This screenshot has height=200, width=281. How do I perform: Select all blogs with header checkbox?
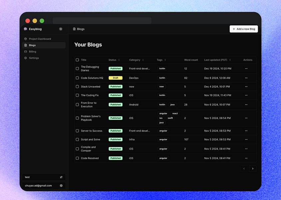77,60
